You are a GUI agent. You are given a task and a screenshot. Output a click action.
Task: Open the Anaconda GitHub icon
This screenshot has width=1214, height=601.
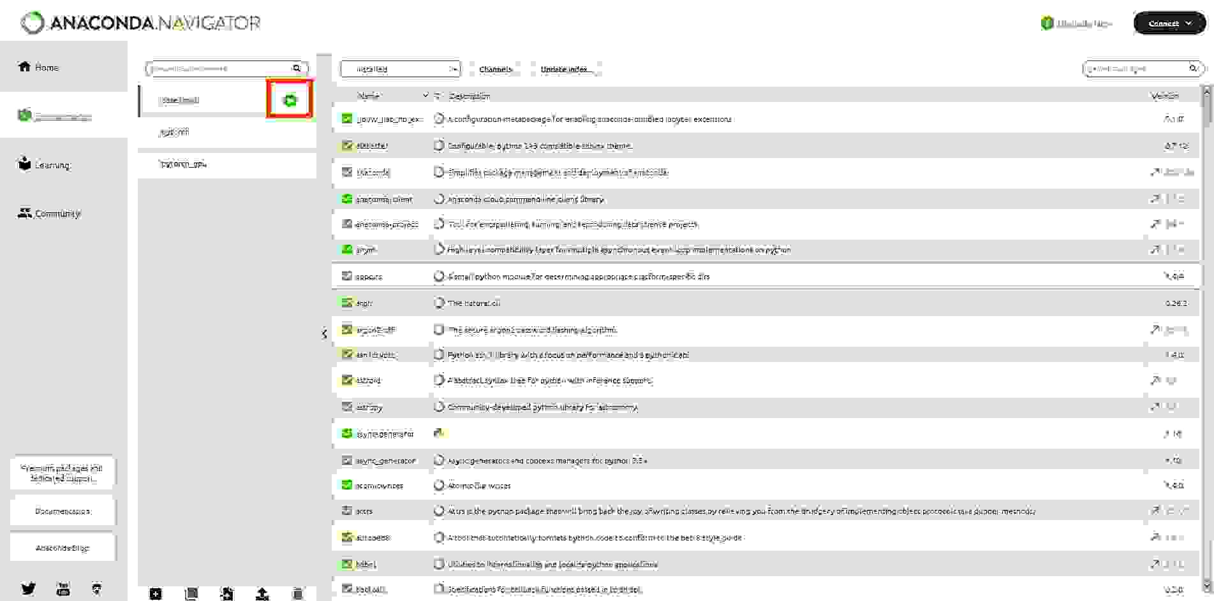point(96,588)
